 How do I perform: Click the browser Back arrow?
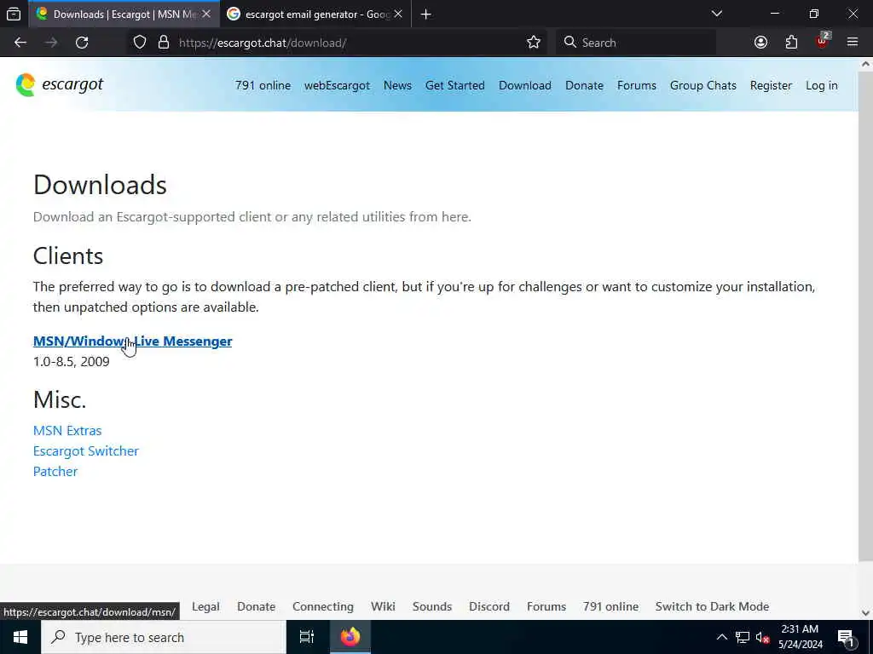(x=20, y=43)
